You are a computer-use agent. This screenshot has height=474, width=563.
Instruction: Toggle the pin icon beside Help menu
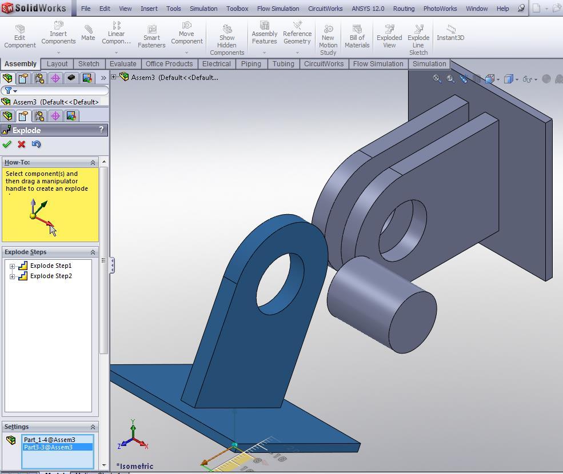[x=521, y=8]
